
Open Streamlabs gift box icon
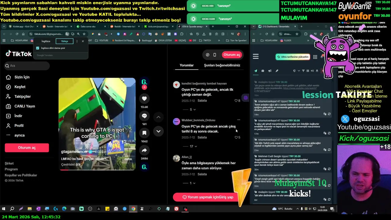[x=263, y=71]
